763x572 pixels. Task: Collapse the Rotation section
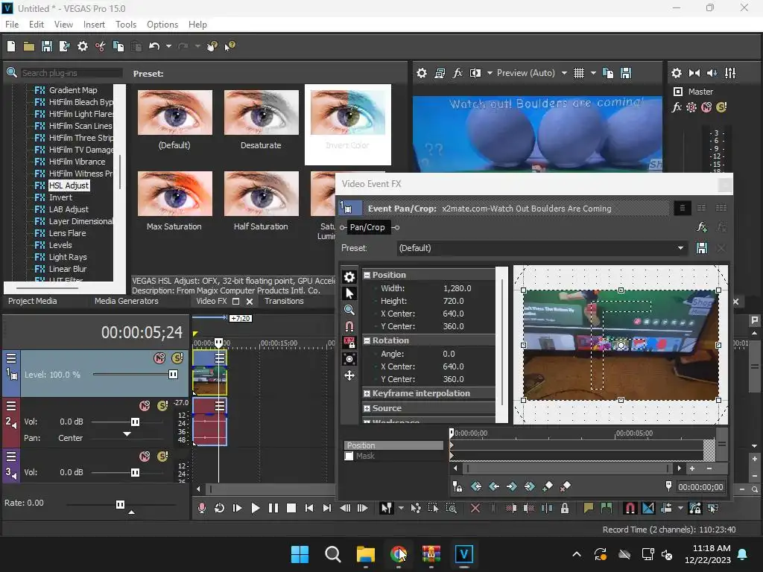click(x=367, y=341)
